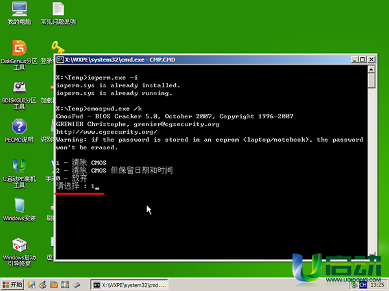
Task: Click the golden key desktop icon
Action: pyautogui.click(x=58, y=47)
